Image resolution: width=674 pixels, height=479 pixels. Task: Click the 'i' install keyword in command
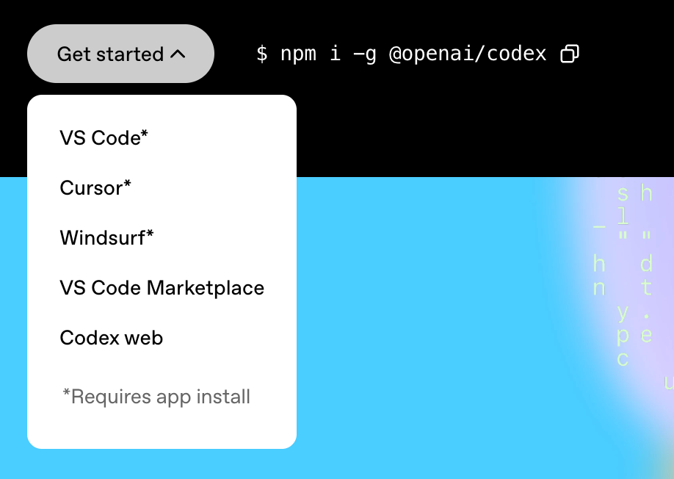(334, 54)
